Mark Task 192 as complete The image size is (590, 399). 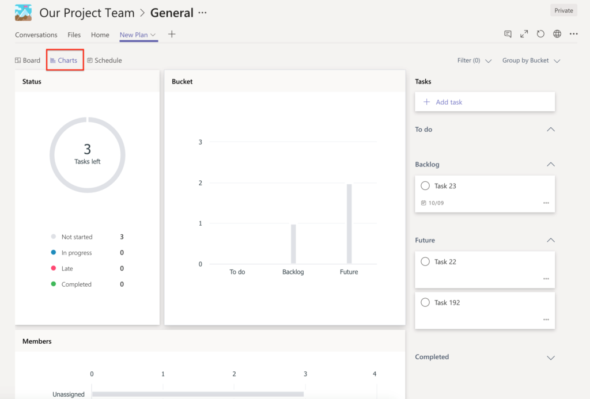425,302
